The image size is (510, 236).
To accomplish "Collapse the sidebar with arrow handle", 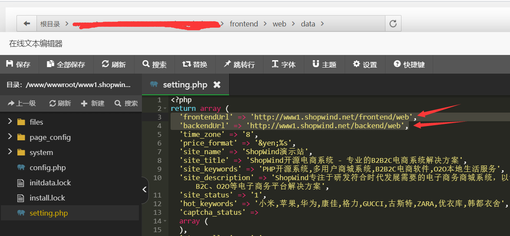I will coord(145,190).
